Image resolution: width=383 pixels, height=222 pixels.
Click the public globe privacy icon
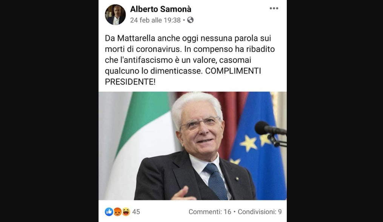[190, 20]
